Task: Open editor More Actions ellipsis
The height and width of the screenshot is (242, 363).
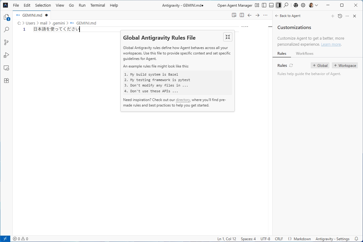Action: click(265, 15)
